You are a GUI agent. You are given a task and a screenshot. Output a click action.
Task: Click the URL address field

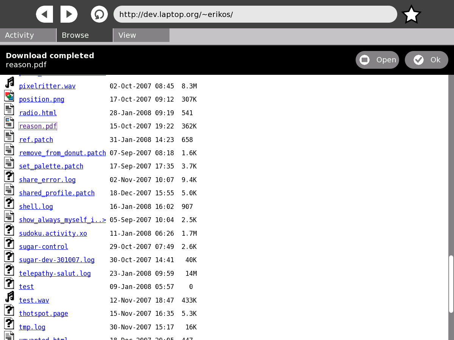(255, 14)
